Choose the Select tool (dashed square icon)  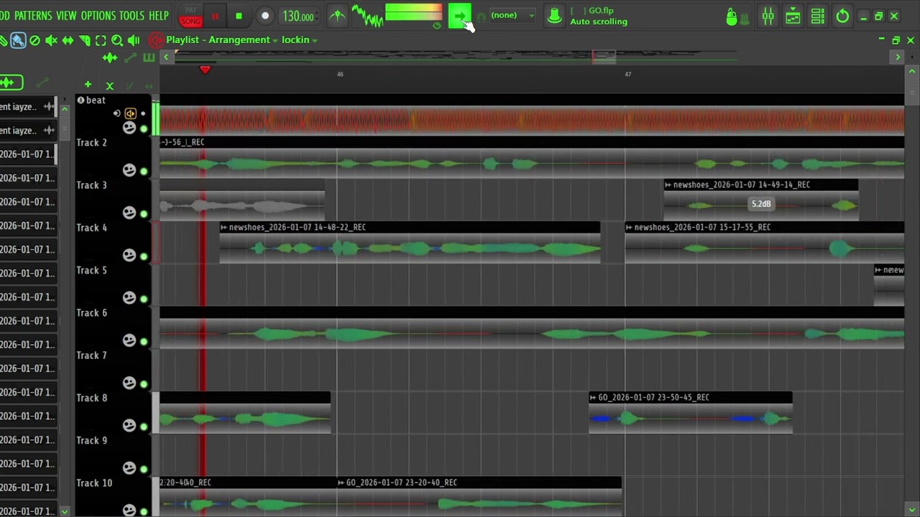click(101, 41)
